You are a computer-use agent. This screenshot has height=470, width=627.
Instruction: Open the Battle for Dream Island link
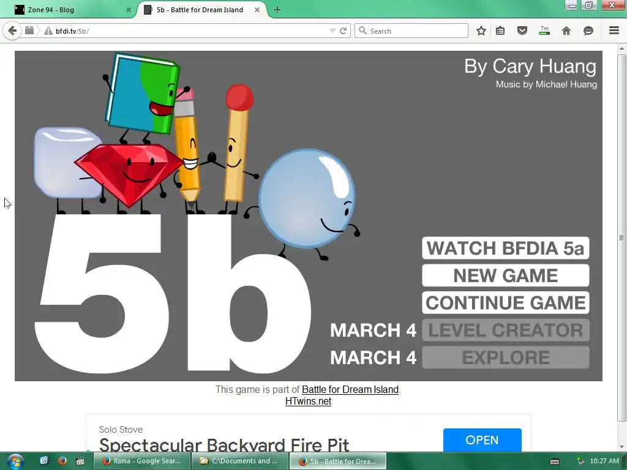coord(350,389)
